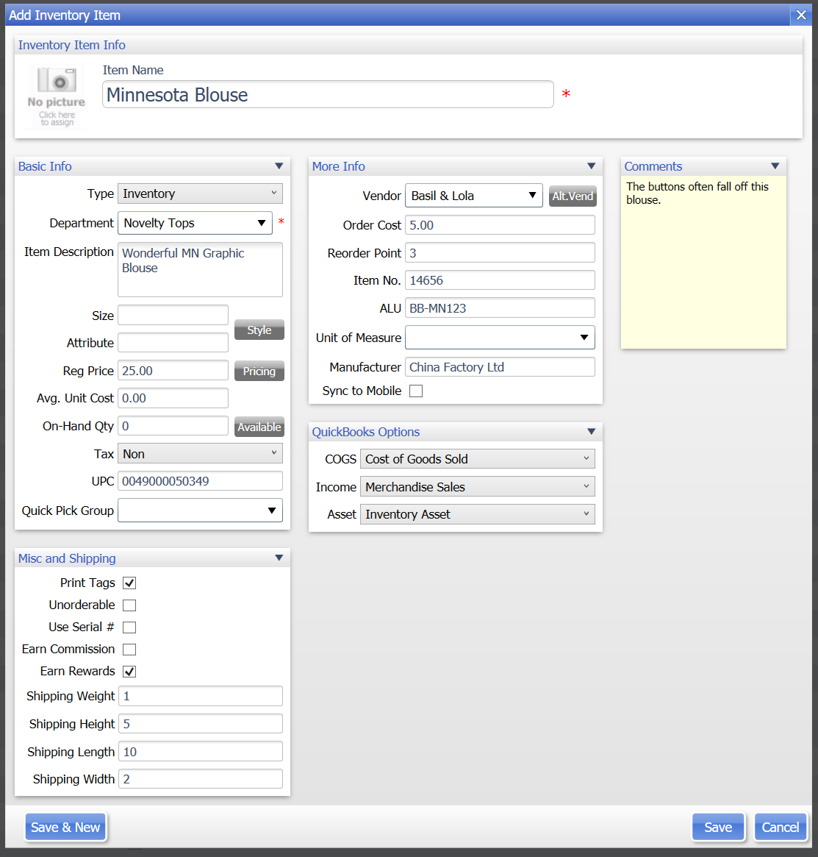Toggle the Sync to Mobile checkbox
The image size is (818, 857).
coord(416,391)
